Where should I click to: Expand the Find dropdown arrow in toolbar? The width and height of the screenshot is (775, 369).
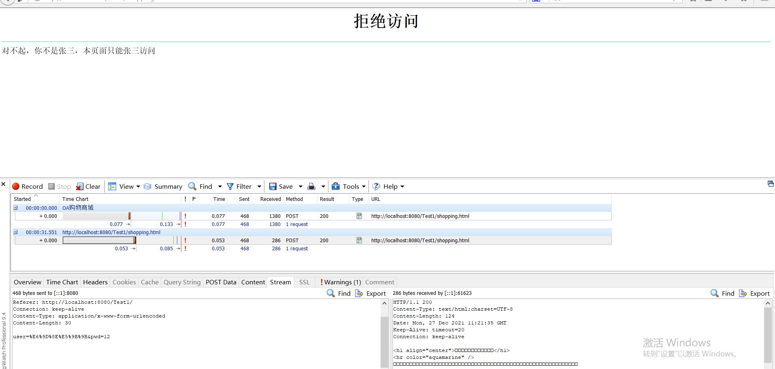[x=220, y=187]
